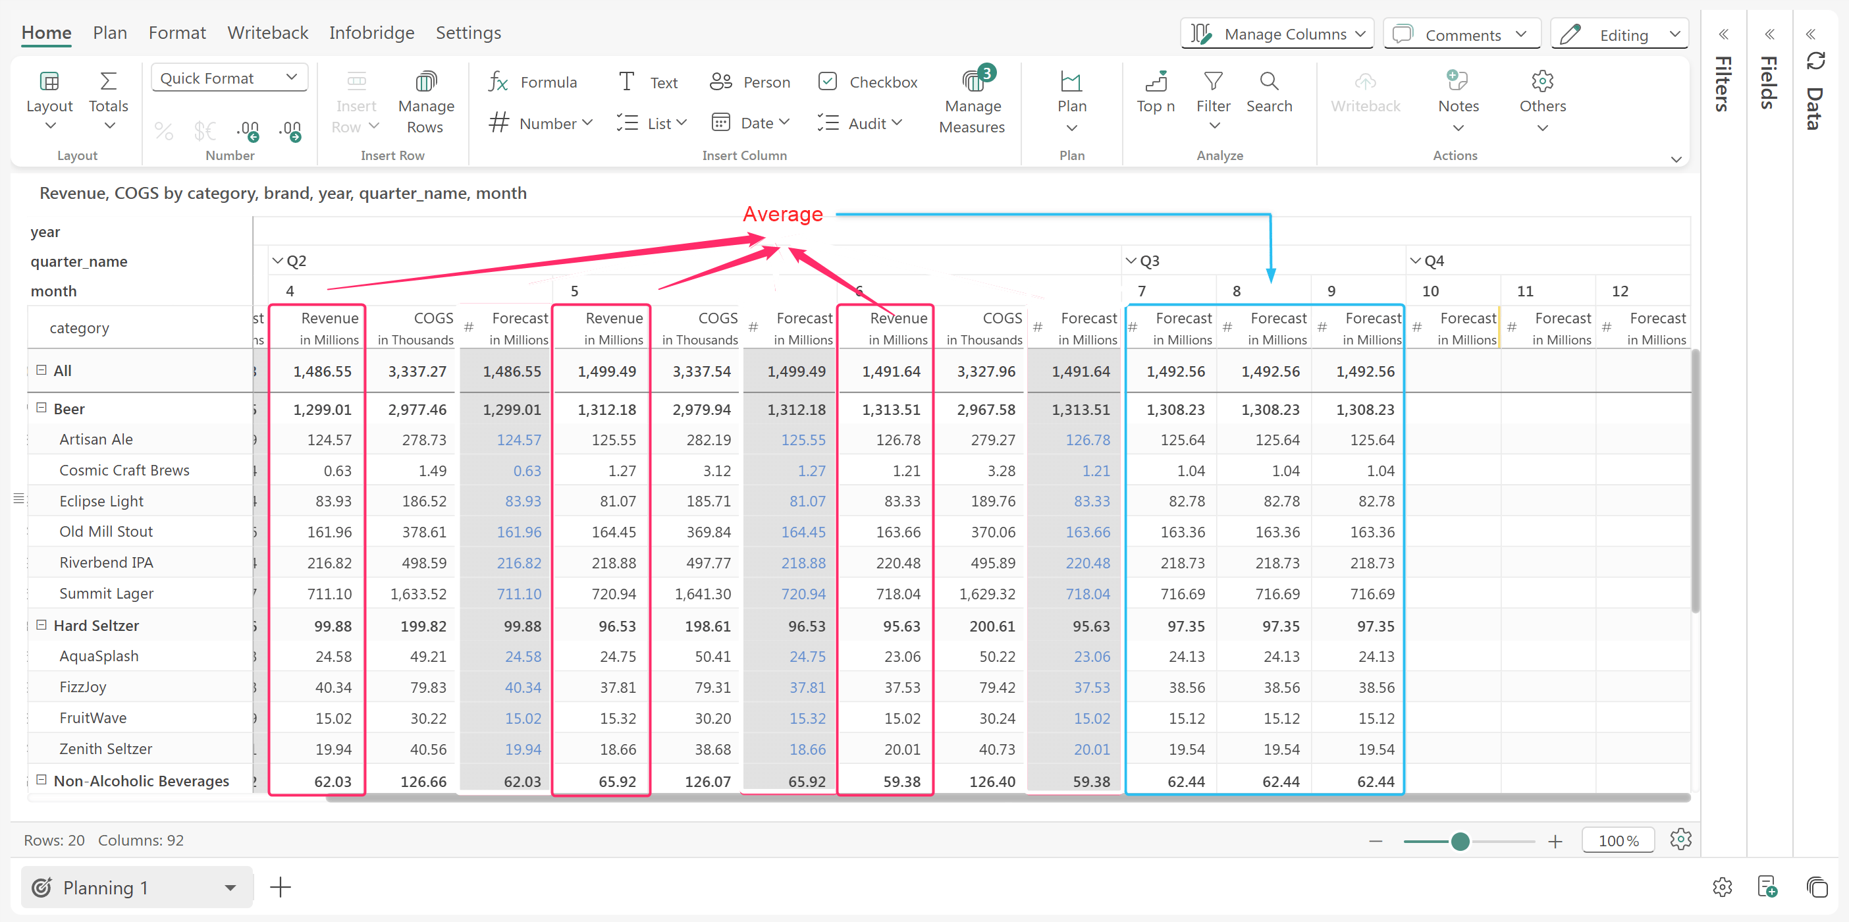Click the Manage Rows icon
Viewport: 1849px width, 922px height.
click(425, 81)
